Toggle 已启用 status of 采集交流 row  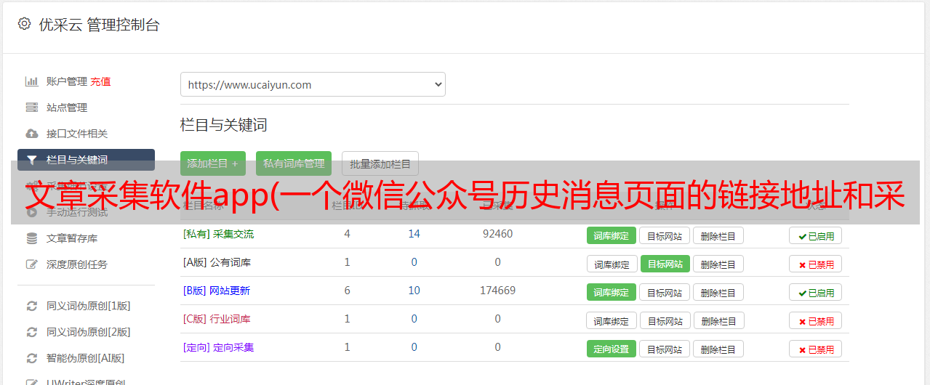815,235
